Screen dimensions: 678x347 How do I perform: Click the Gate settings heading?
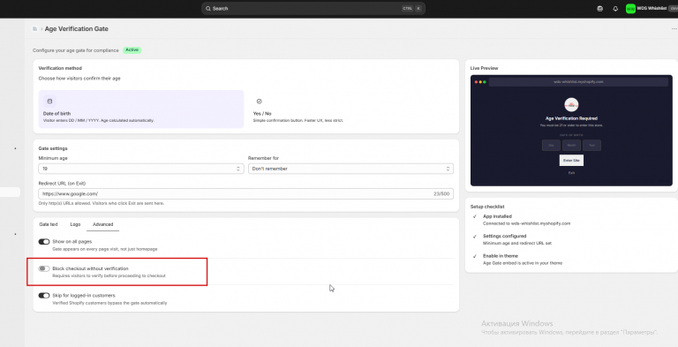click(x=53, y=148)
